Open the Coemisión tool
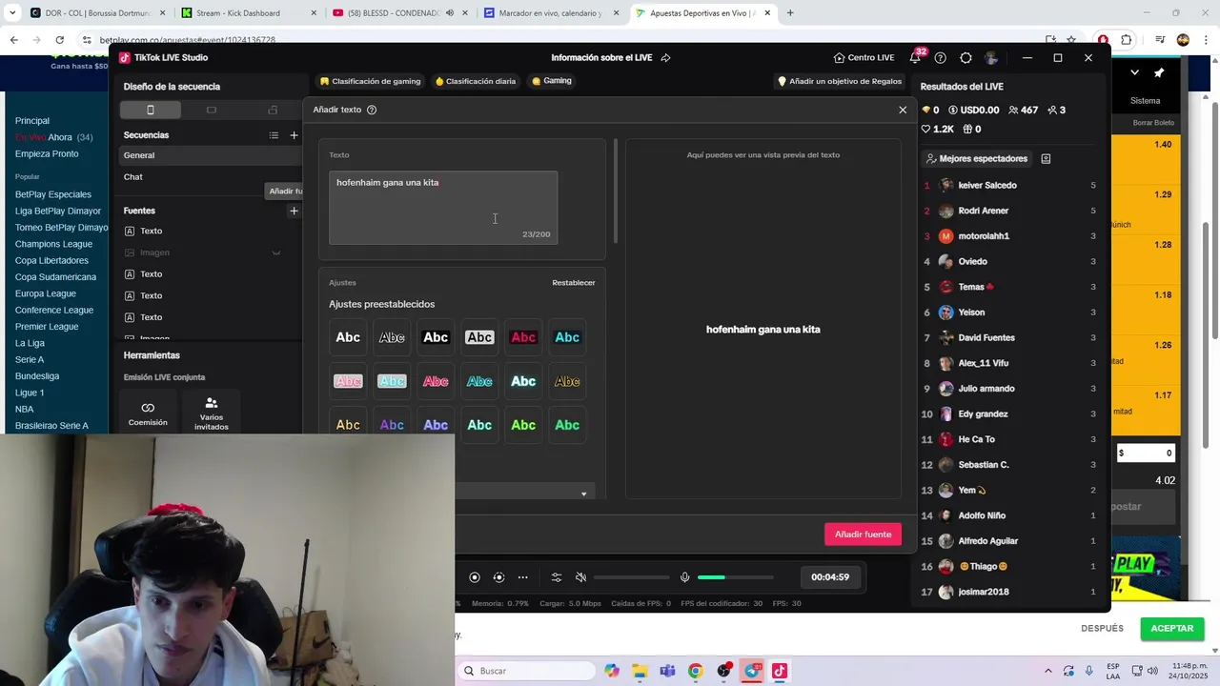The width and height of the screenshot is (1220, 686). (148, 414)
